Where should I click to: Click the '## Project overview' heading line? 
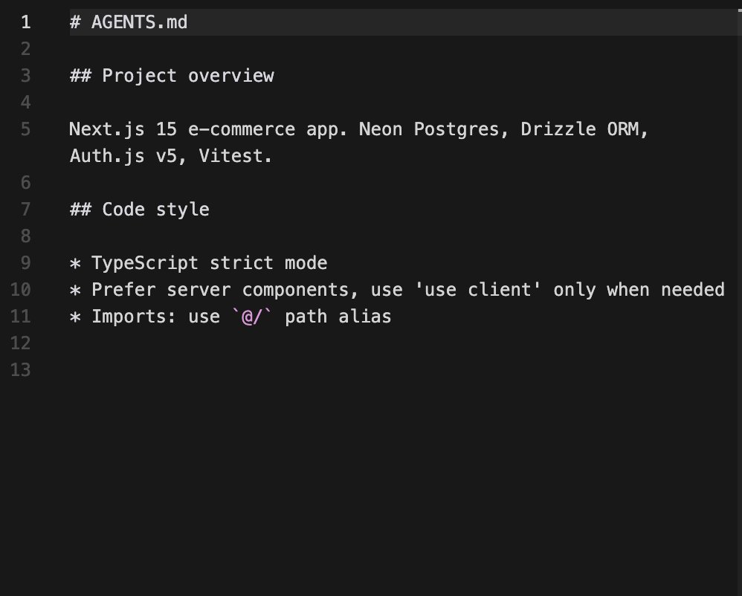tap(172, 76)
